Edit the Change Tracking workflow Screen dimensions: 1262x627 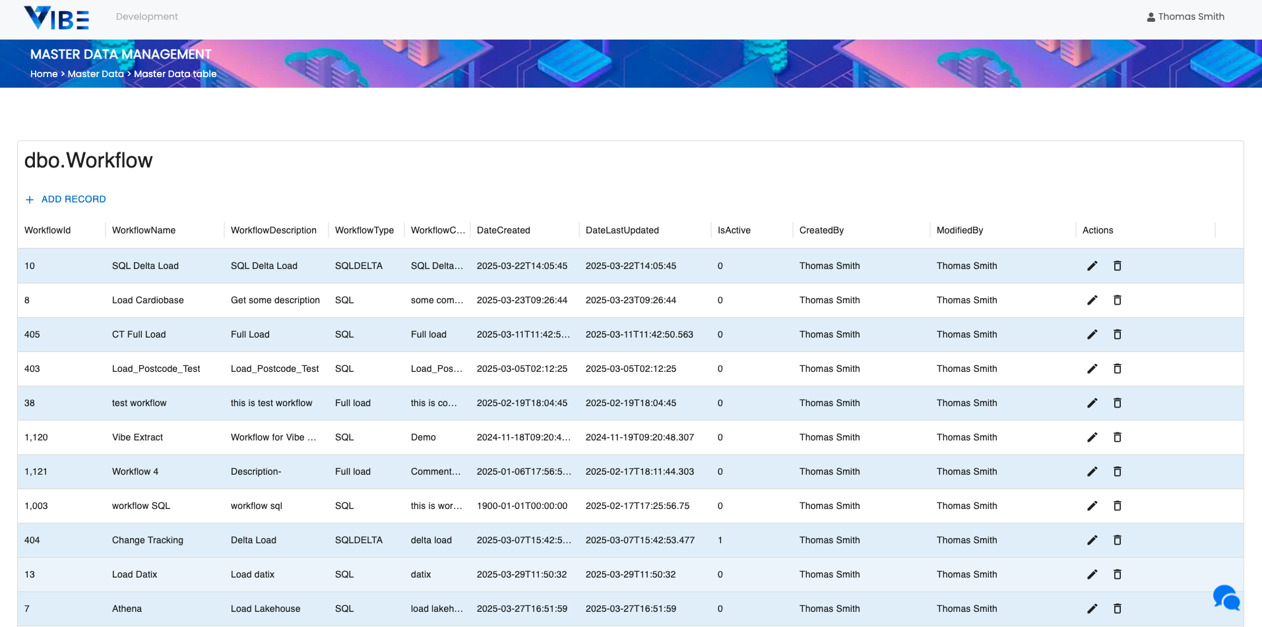pyautogui.click(x=1092, y=540)
